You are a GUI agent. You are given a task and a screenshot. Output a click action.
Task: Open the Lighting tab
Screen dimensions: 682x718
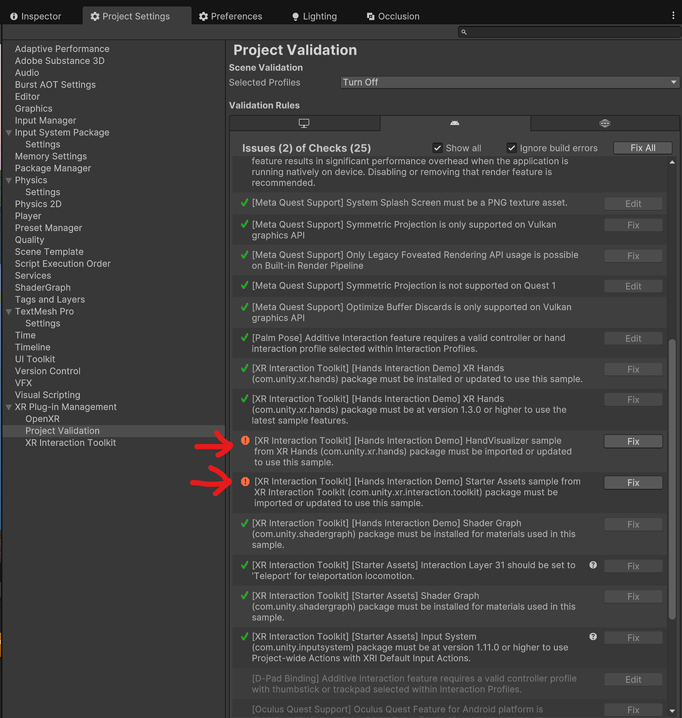[313, 15]
